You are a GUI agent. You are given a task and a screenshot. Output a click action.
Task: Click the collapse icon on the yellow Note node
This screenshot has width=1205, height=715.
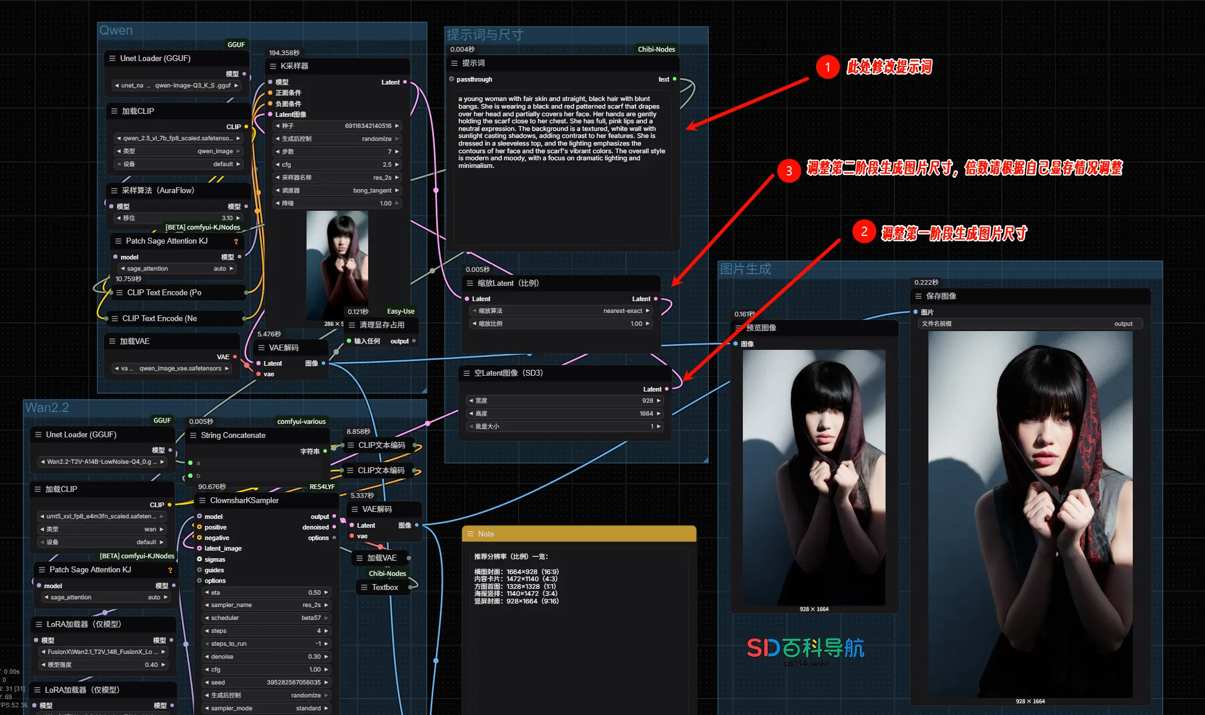click(x=470, y=534)
